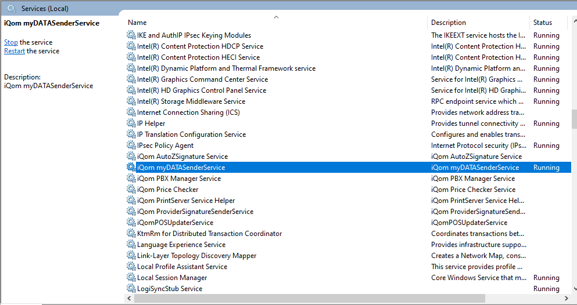The width and height of the screenshot is (577, 305).
Task: Select IKE and AuthIP IPsec Keying Modules
Action: 194,35
